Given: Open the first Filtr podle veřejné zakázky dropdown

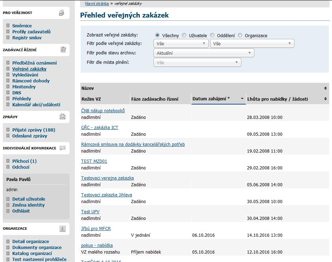Looking at the screenshot, I should 181,43.
